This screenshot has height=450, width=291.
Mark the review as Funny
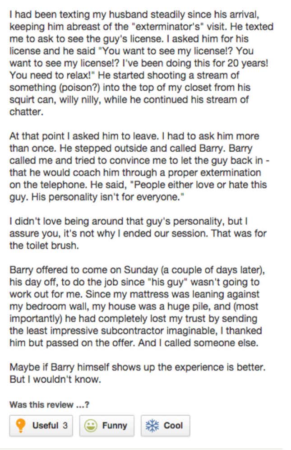point(107,426)
